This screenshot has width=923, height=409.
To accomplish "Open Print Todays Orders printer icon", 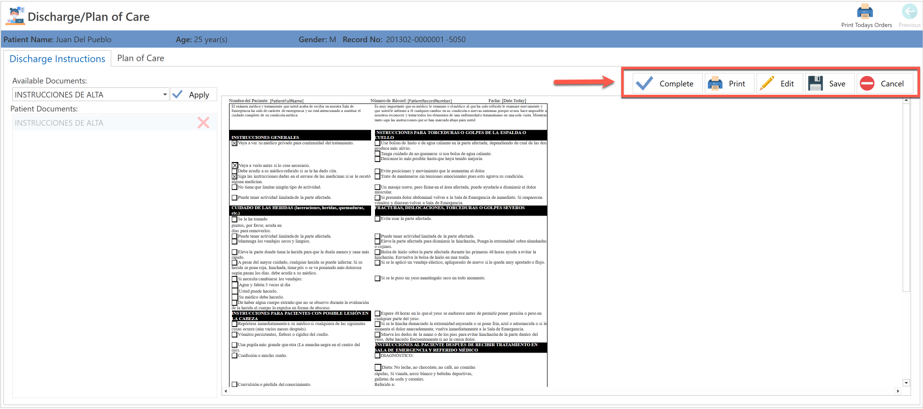I will (x=866, y=16).
